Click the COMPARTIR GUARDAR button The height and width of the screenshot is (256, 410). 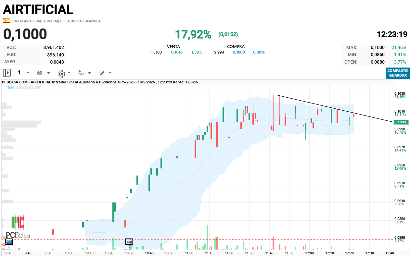[398, 73]
